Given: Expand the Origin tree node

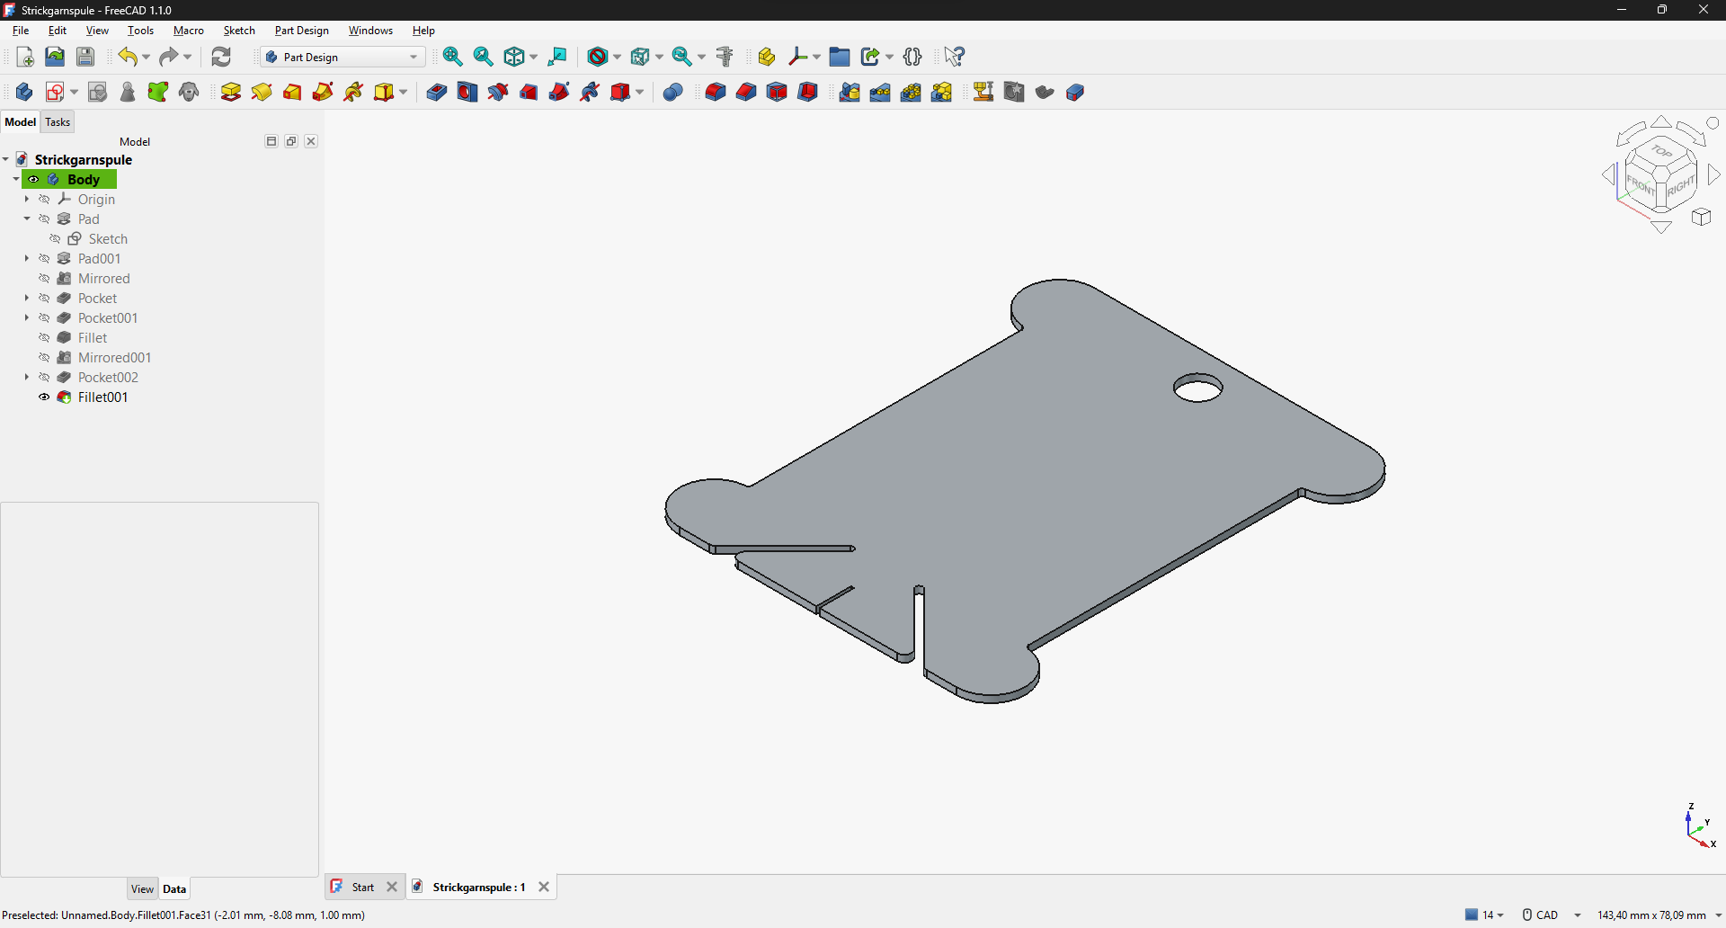Looking at the screenshot, I should point(27,200).
